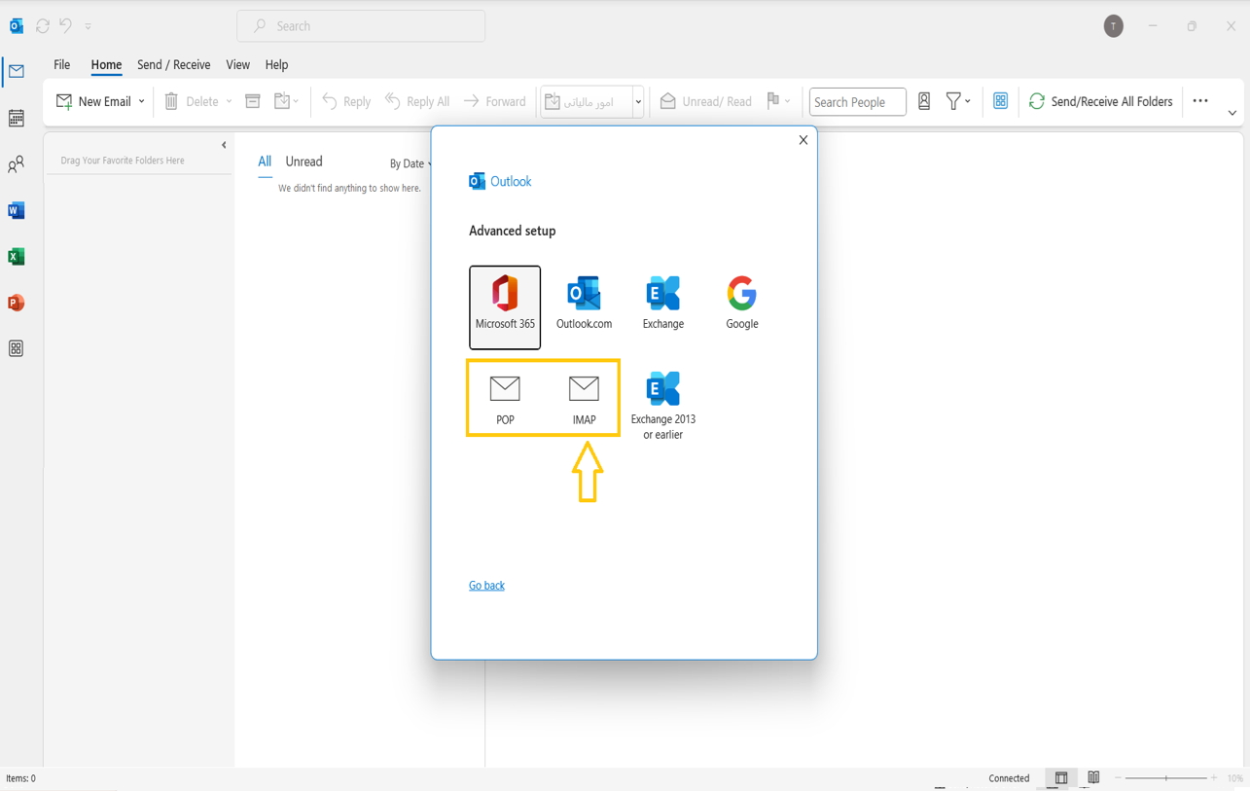Expand the New Email dropdown arrow
The width and height of the screenshot is (1250, 791).
142,101
